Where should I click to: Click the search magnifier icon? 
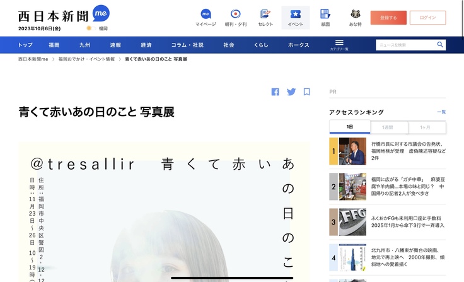[x=440, y=45]
